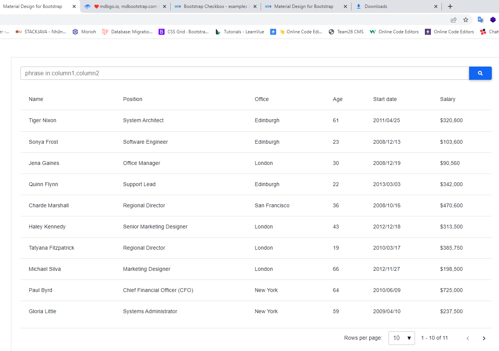Click the Support Lead position cell
This screenshot has height=351, width=499.
point(139,184)
